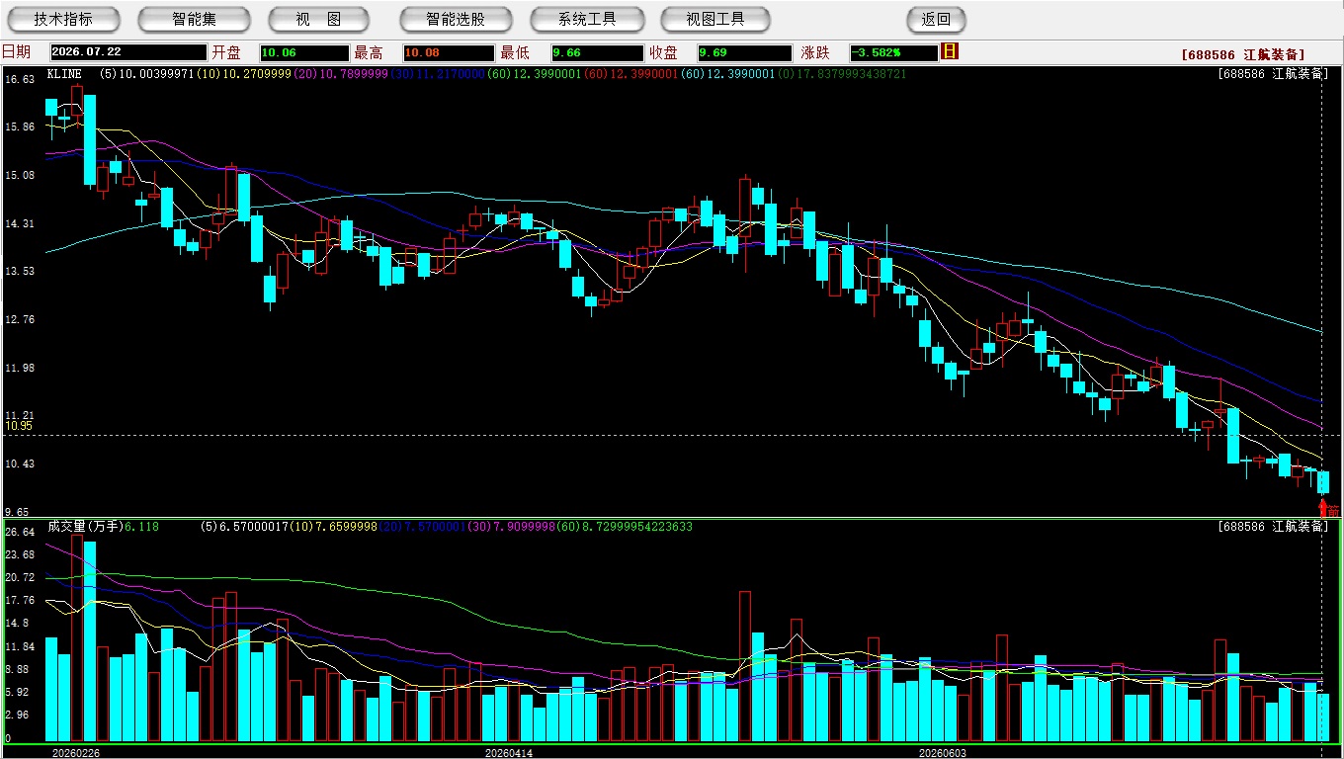The height and width of the screenshot is (759, 1344).
Task: Go back with the 返回 button
Action: coord(936,20)
